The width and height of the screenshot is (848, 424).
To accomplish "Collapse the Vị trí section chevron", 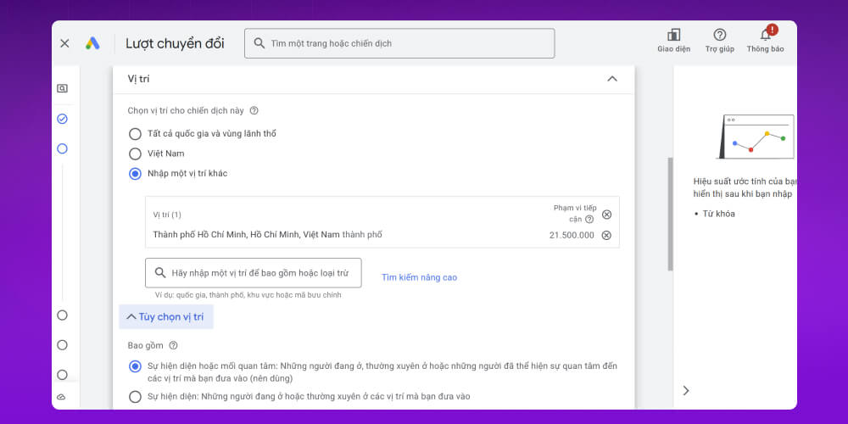I will click(612, 79).
